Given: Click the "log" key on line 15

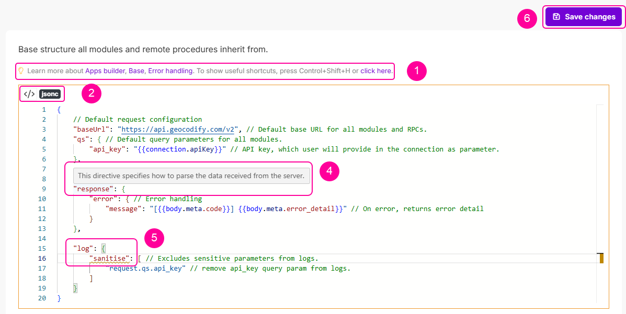Looking at the screenshot, I should [83, 248].
